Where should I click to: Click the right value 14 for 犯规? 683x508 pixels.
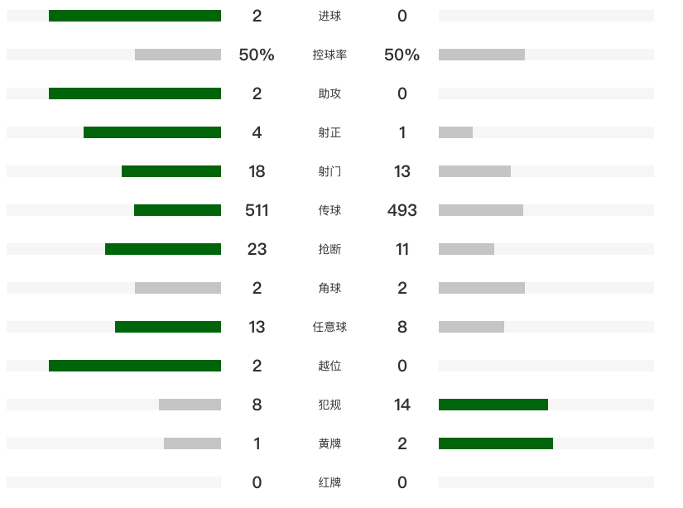point(402,405)
